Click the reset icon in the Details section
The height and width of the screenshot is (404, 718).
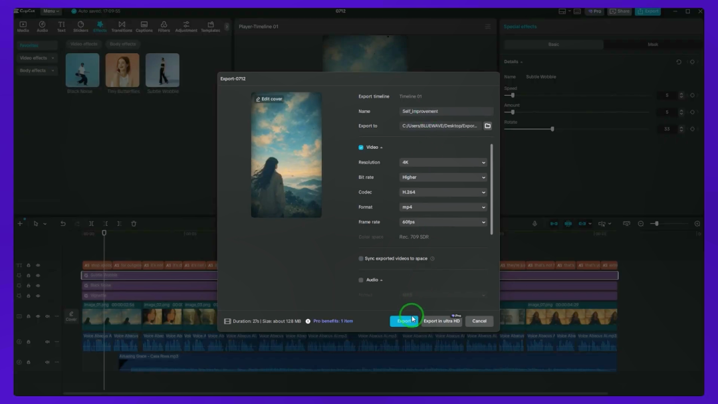(679, 62)
